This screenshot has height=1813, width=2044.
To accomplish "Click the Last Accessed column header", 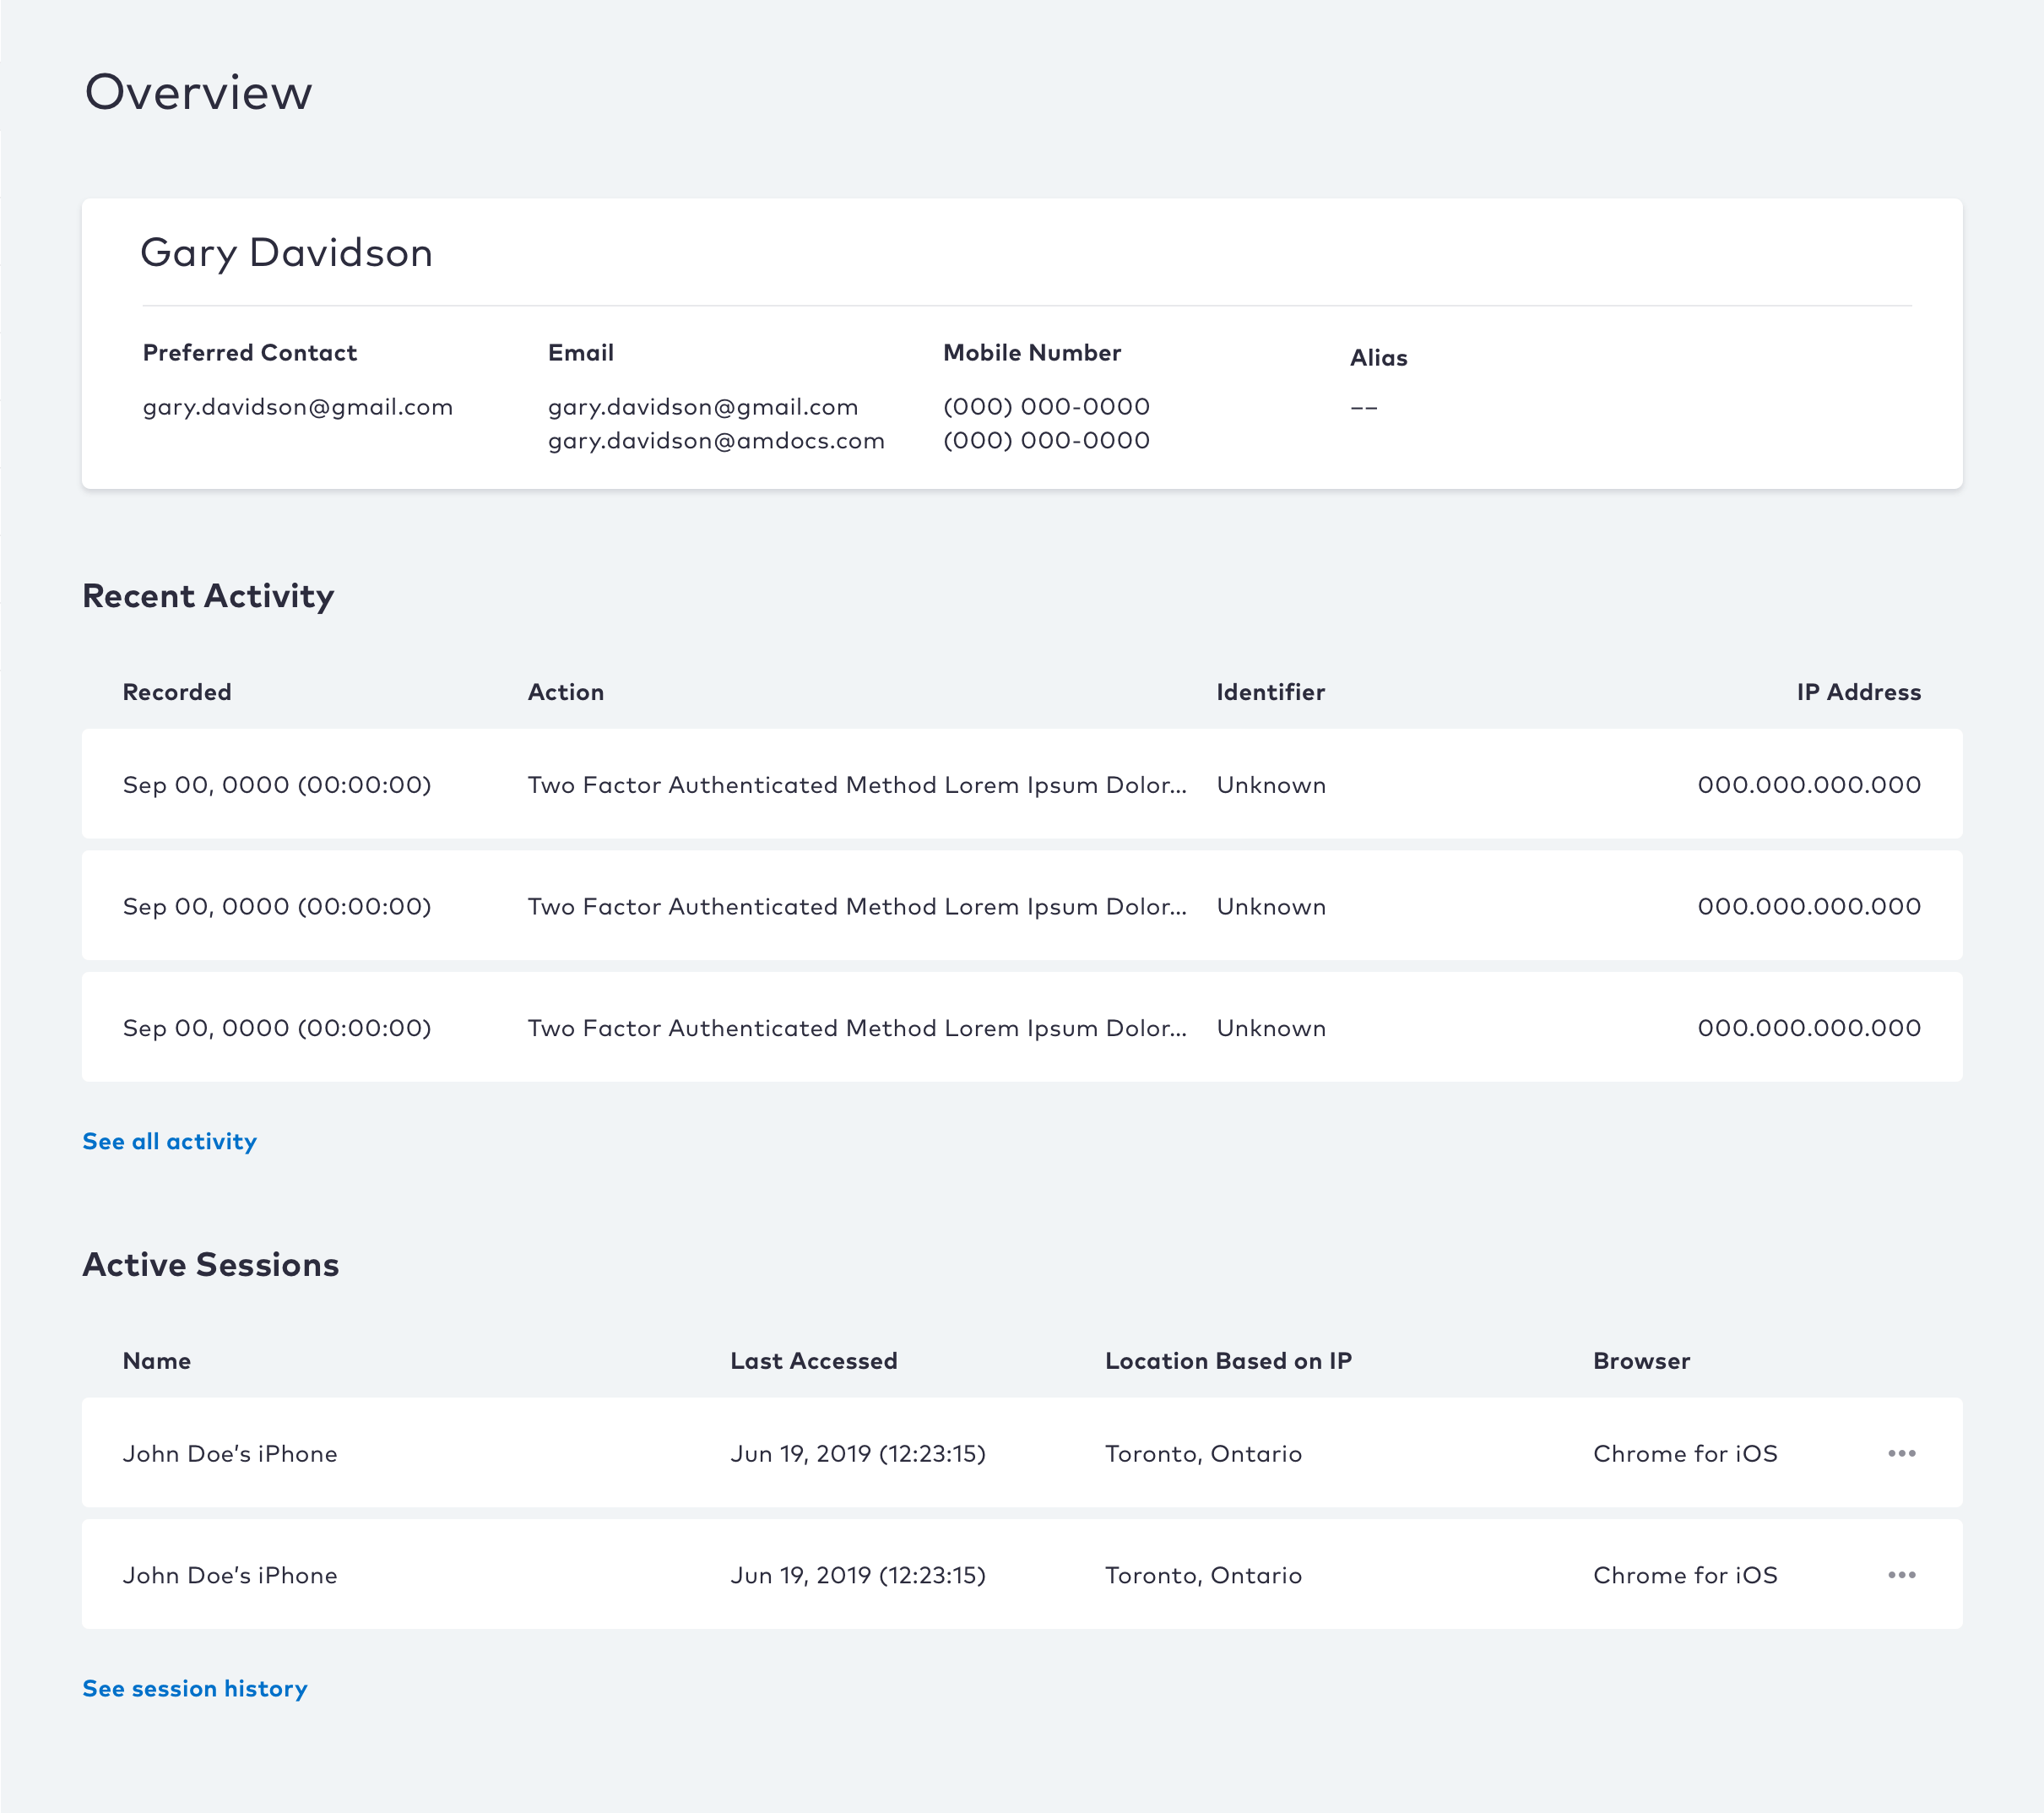I will (814, 1361).
